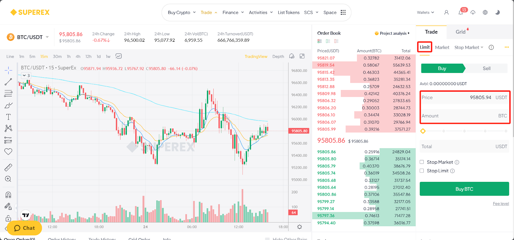This screenshot has width=514, height=240.
Task: Select the Fibonacci retracement lines tool
Action: (8, 93)
